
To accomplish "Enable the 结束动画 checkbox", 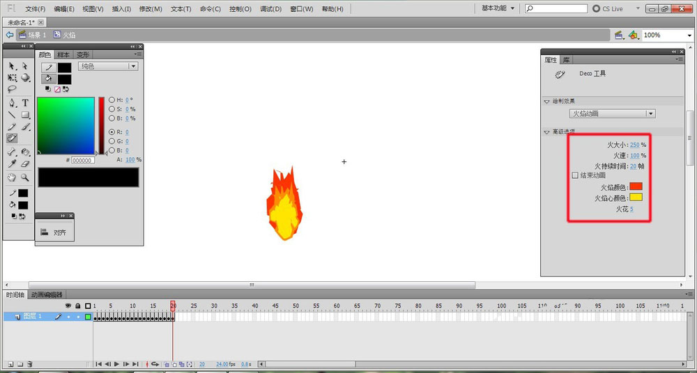I will 575,175.
